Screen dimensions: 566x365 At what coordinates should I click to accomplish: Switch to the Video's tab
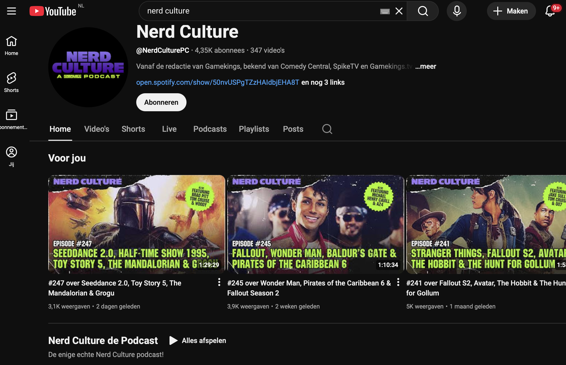[96, 129]
